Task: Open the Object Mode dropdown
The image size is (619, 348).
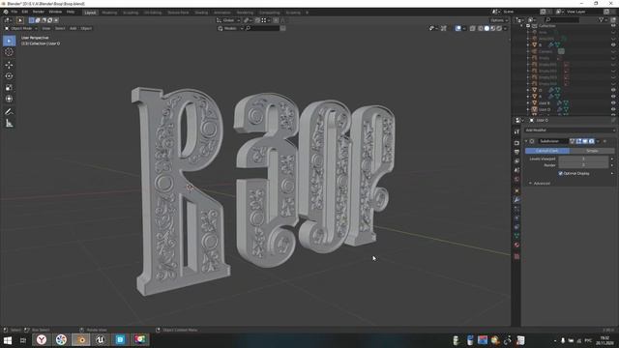Action: 21,28
